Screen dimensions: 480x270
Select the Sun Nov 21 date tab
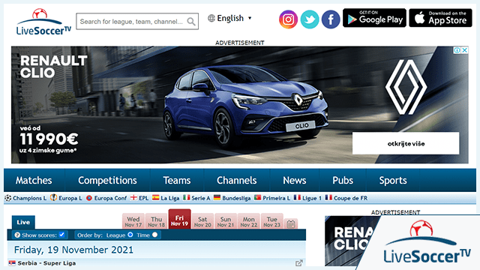226,221
